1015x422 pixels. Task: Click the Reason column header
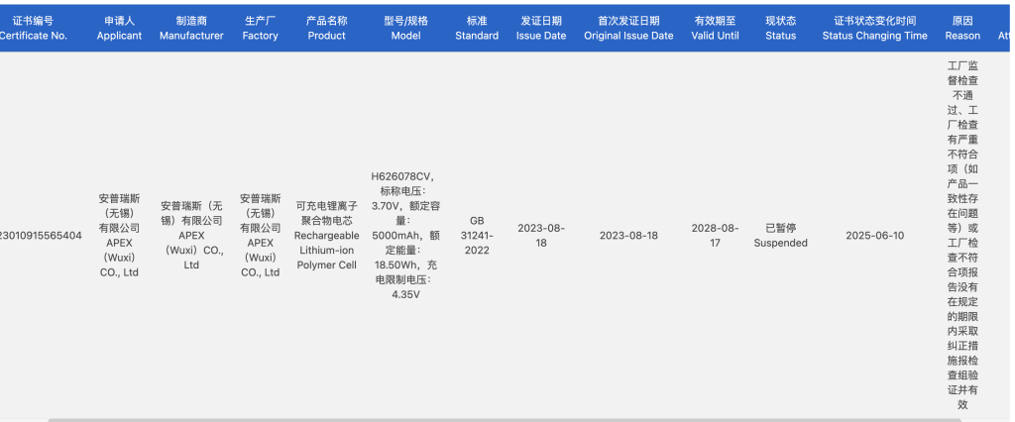click(962, 28)
